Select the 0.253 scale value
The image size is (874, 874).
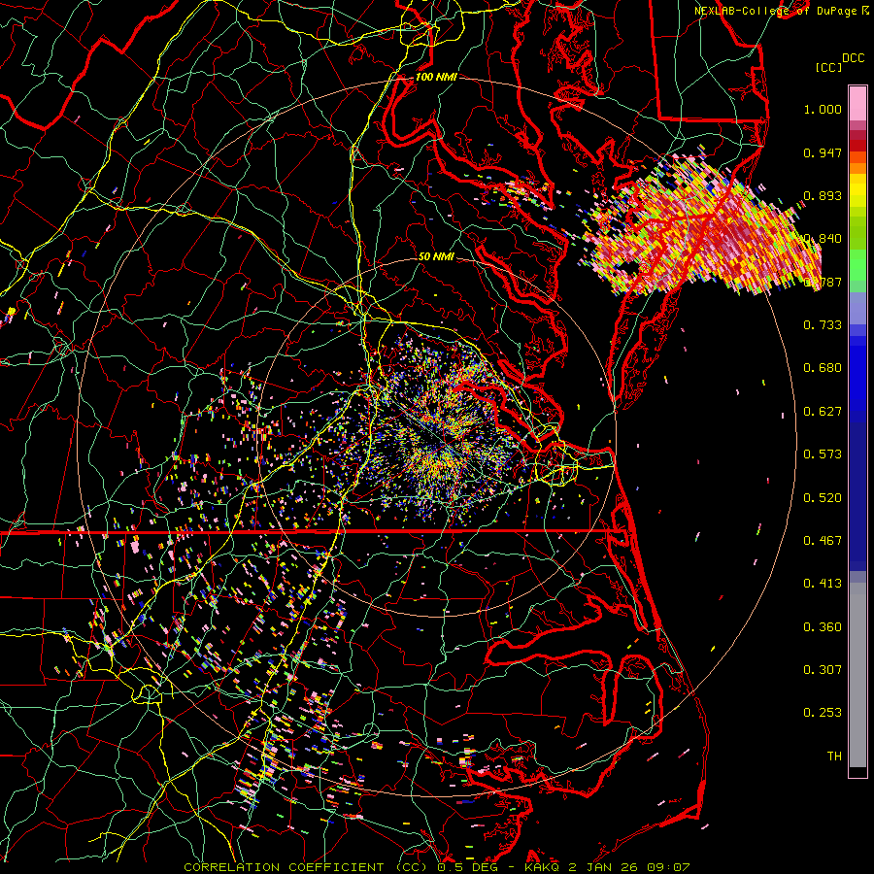point(823,713)
